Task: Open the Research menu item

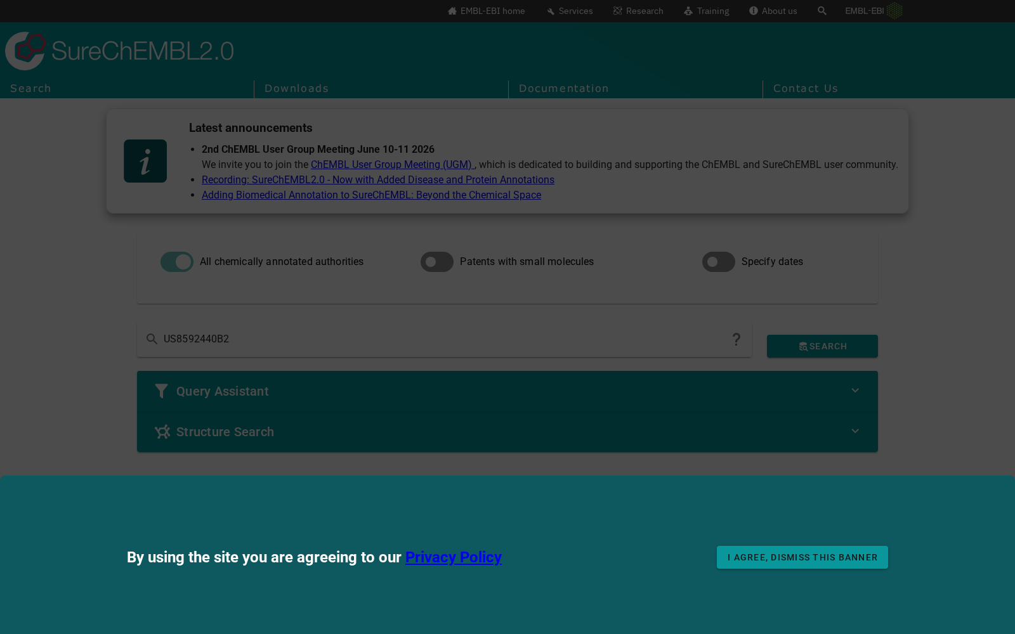Action: (638, 11)
